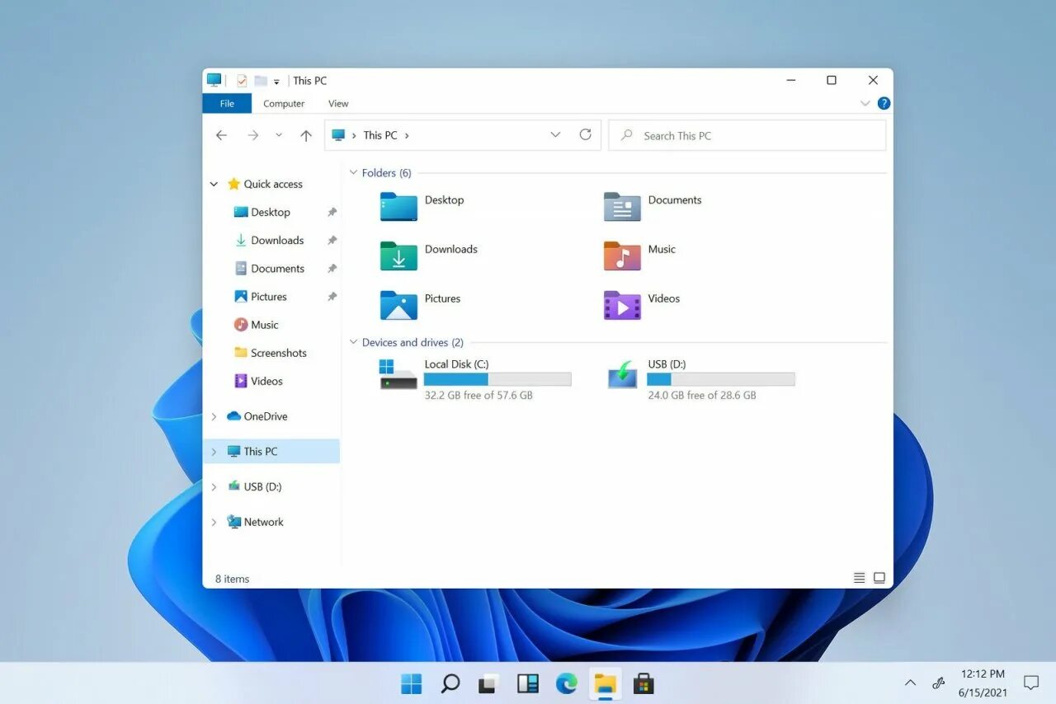Click the This PC icon in title bar
This screenshot has width=1056, height=704.
coord(214,80)
